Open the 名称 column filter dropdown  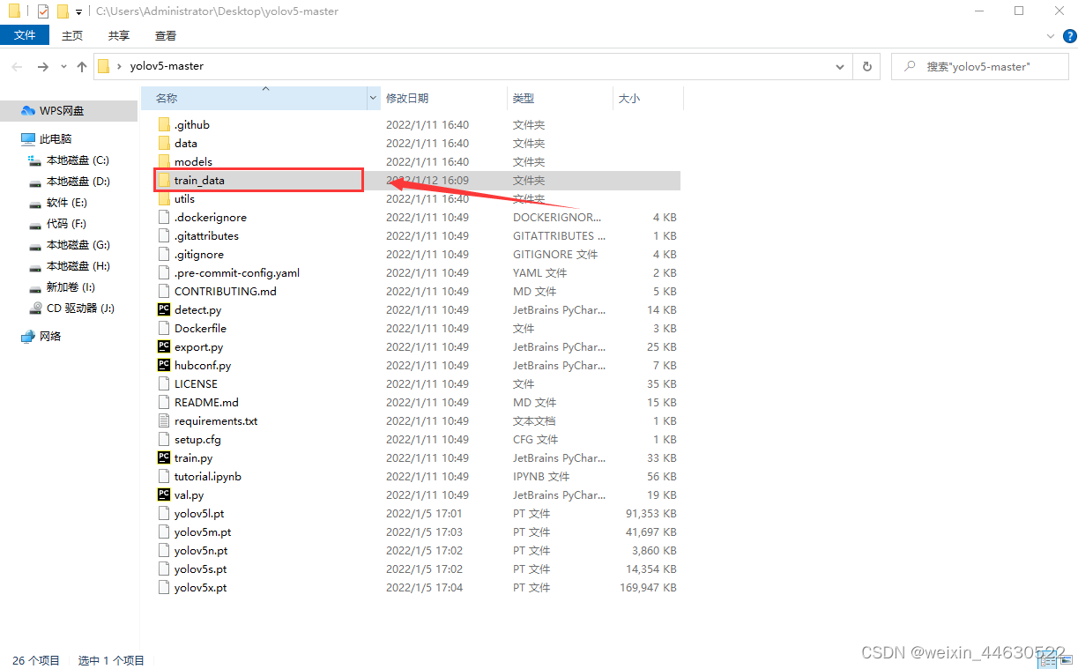tap(374, 99)
